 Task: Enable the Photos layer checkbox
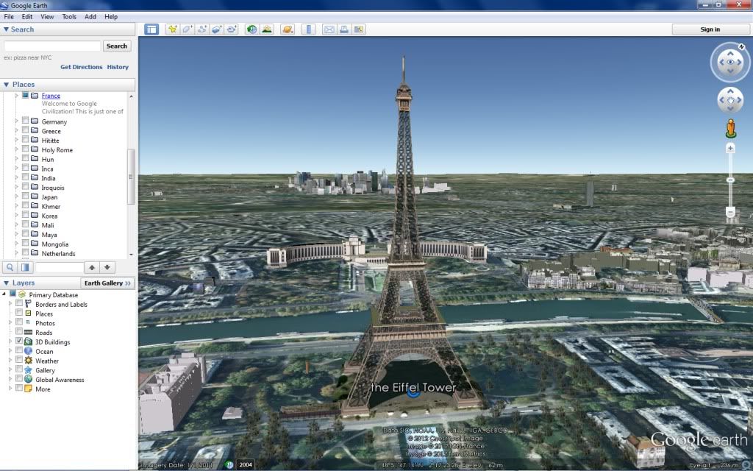point(19,322)
